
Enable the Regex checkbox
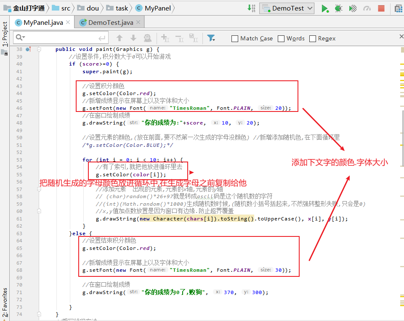[x=313, y=39]
